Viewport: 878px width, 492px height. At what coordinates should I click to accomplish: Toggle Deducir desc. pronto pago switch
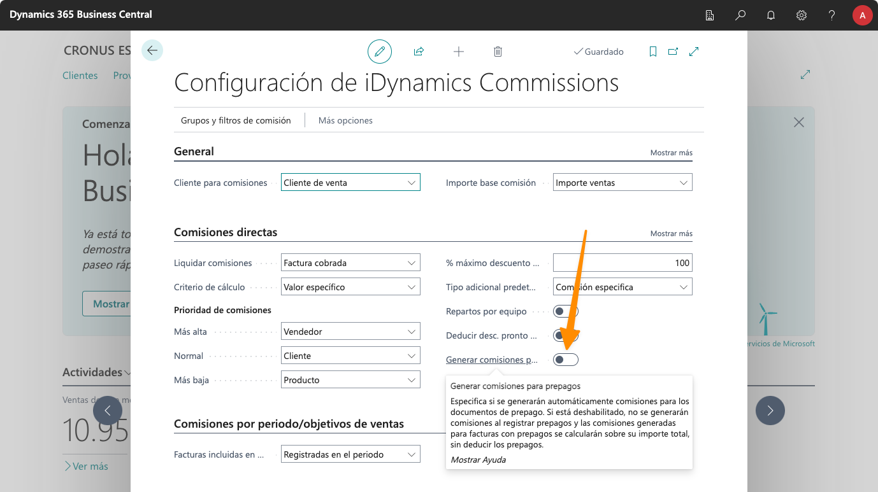pyautogui.click(x=566, y=335)
